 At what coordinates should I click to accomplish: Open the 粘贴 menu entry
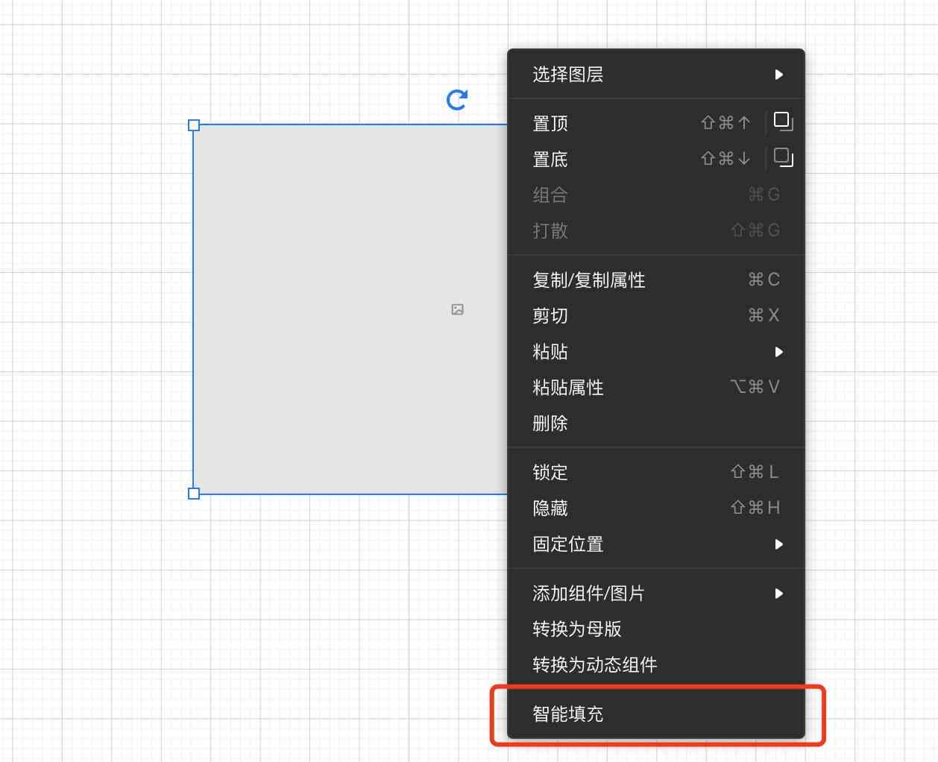point(655,352)
